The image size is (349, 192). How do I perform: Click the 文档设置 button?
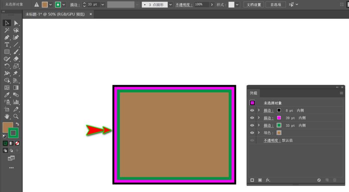[x=253, y=4]
